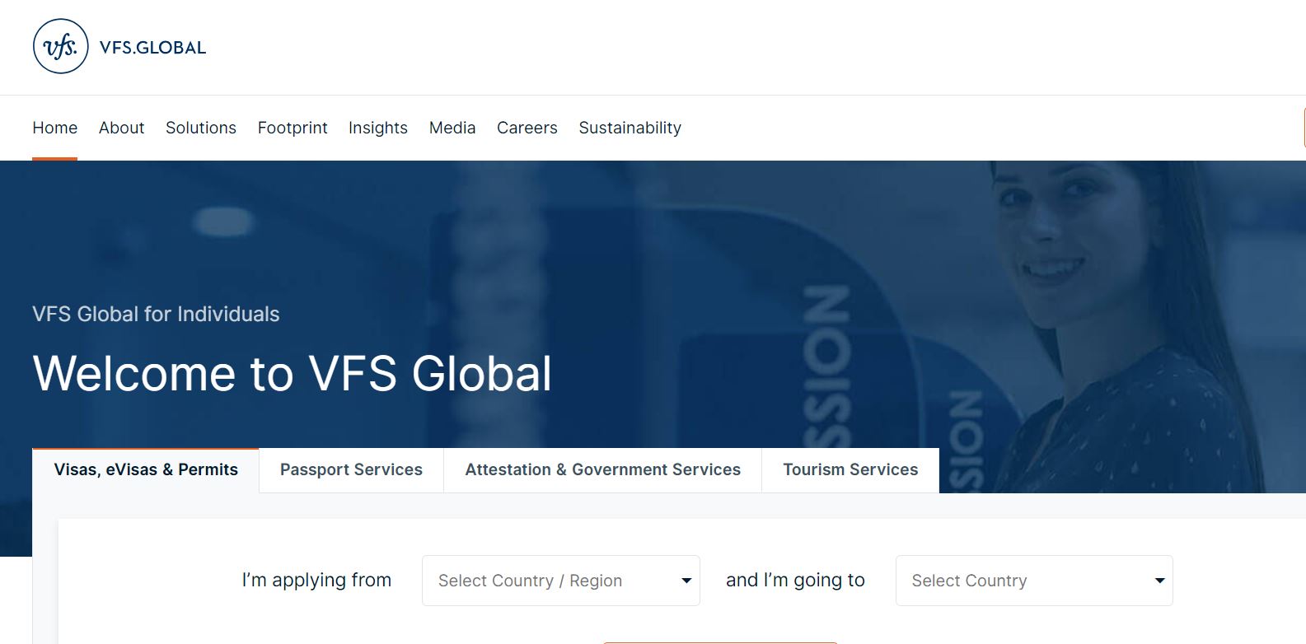Viewport: 1306px width, 644px height.
Task: Open the Home menu item
Action: [54, 128]
